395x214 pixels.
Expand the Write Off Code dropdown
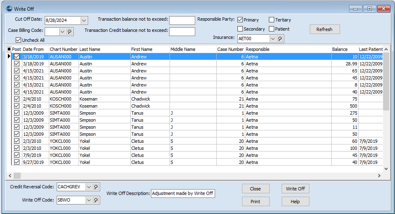(89, 200)
